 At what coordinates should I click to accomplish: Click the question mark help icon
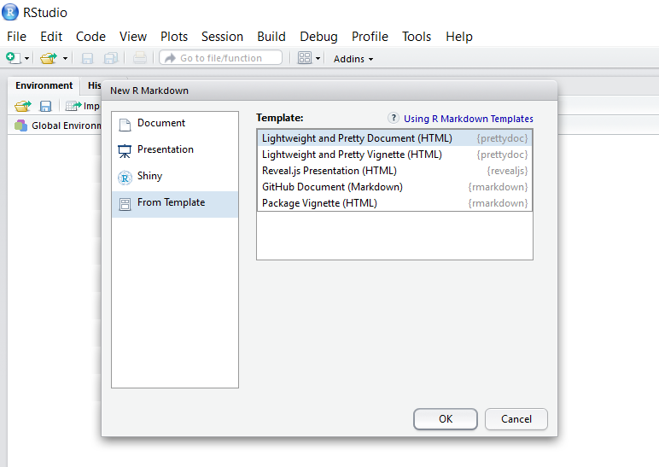394,118
